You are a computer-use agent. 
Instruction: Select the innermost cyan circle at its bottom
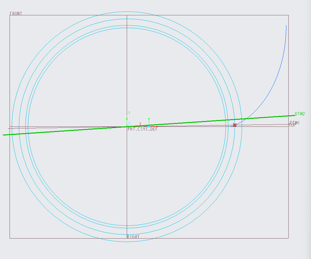pyautogui.click(x=127, y=226)
